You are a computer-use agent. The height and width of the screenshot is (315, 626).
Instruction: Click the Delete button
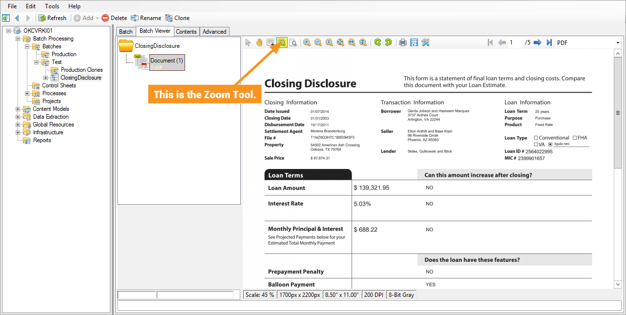[x=114, y=18]
